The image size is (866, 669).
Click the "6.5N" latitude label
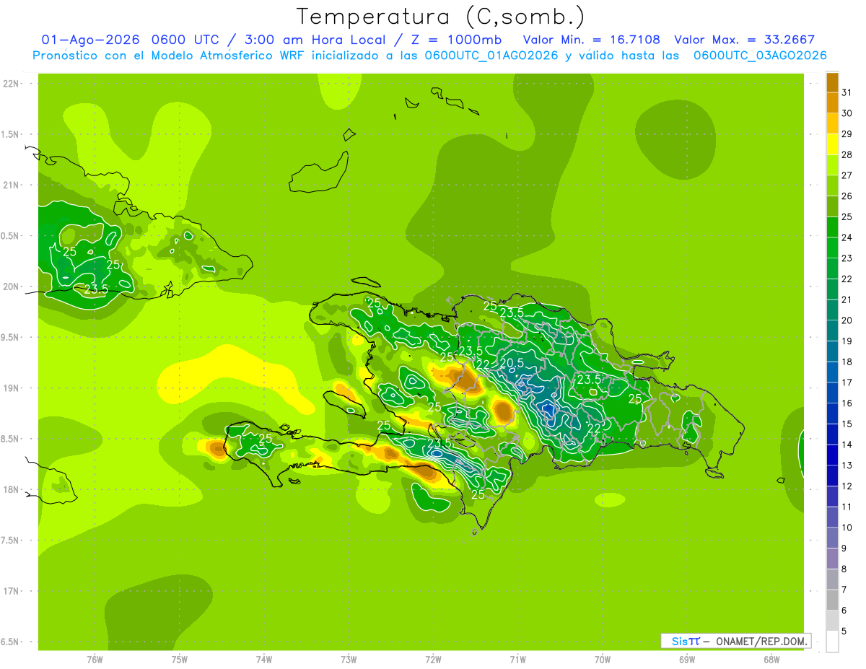pyautogui.click(x=11, y=642)
